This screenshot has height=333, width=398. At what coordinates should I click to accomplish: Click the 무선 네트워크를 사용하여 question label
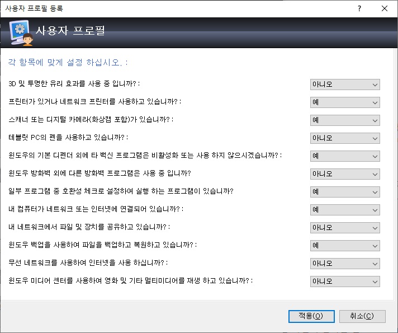88,262
